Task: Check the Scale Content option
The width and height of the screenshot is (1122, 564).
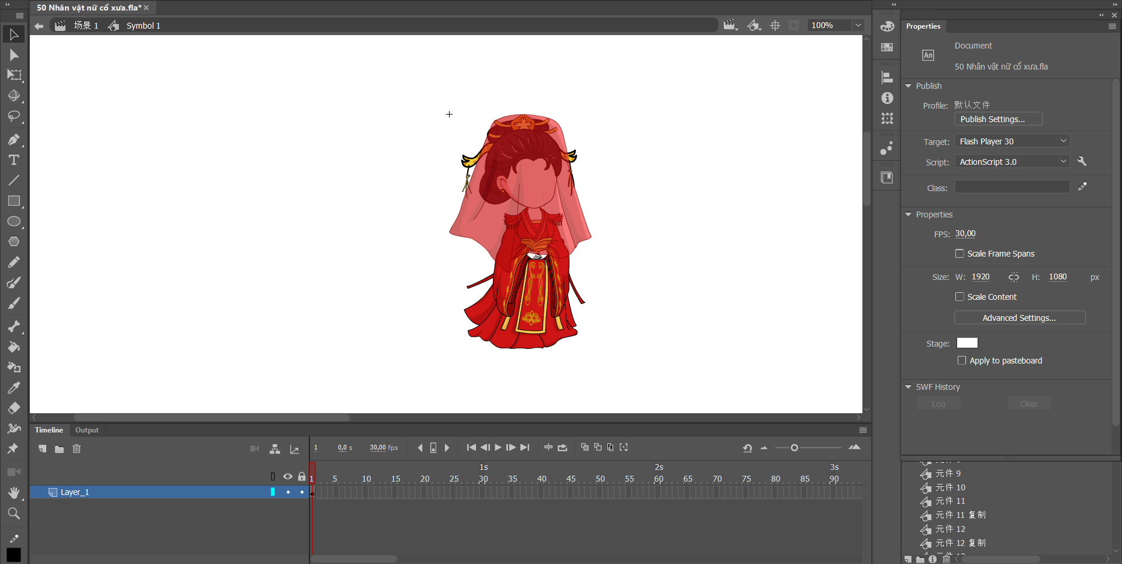Action: [959, 297]
